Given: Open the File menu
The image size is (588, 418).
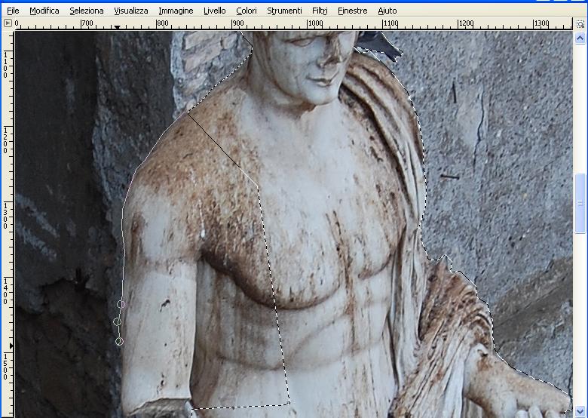Looking at the screenshot, I should (13, 11).
